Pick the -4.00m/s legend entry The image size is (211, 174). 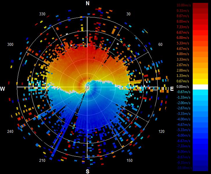pos(183,119)
